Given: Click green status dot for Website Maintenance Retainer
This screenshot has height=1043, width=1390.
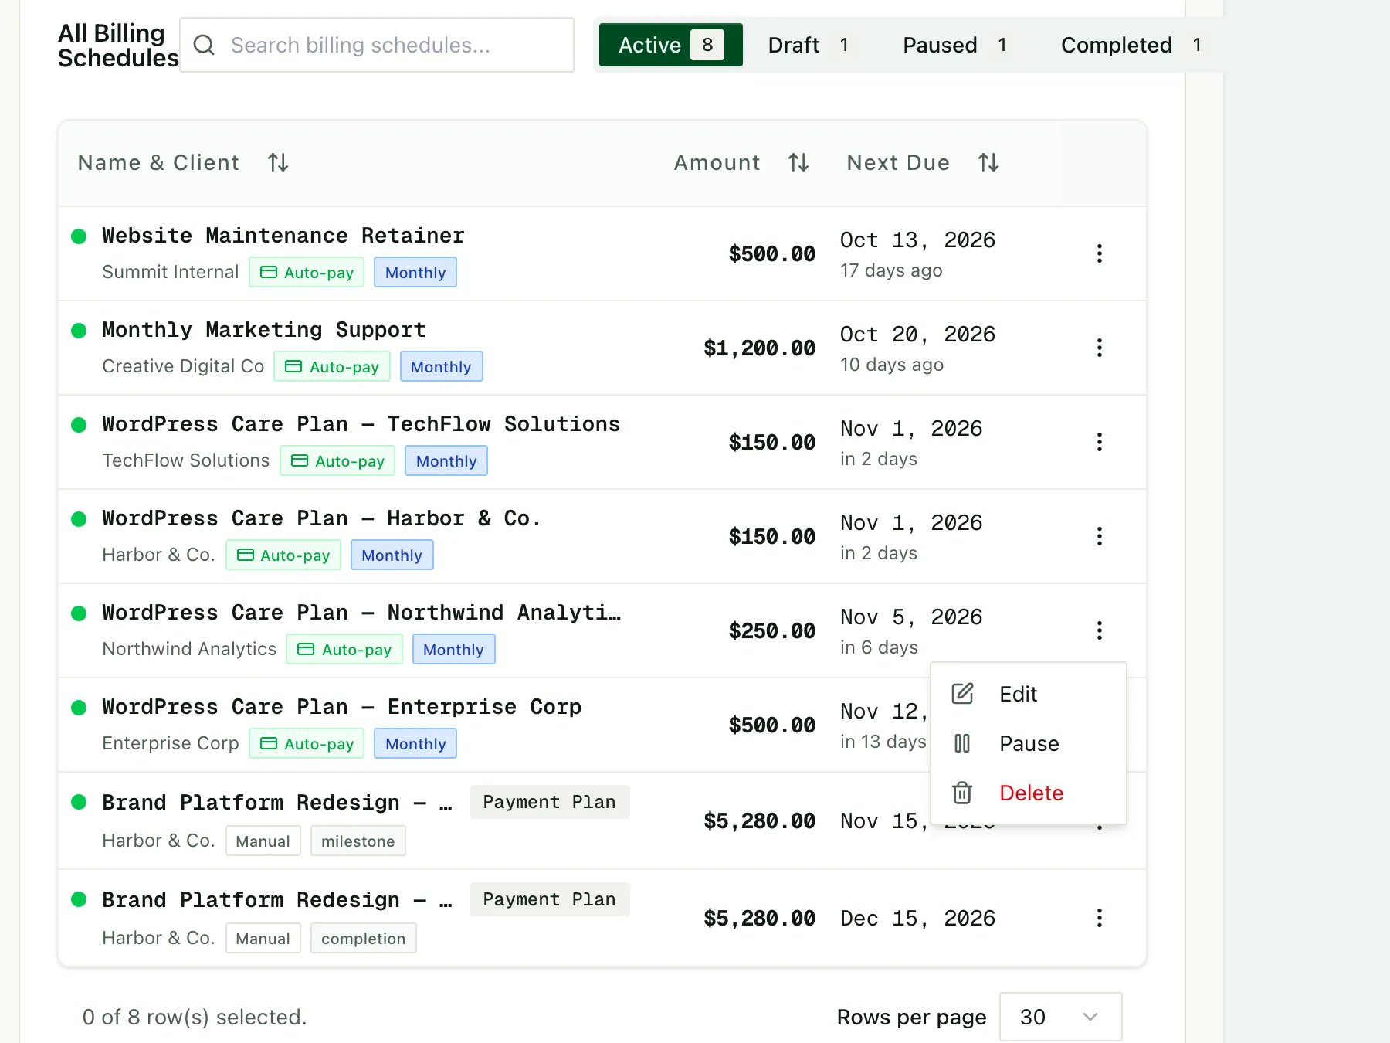Looking at the screenshot, I should (79, 236).
